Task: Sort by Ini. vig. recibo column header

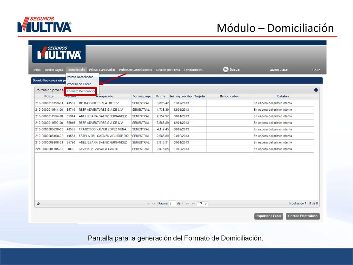Action: [x=181, y=96]
